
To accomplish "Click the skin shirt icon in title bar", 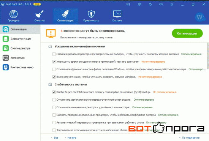I will (161, 4).
